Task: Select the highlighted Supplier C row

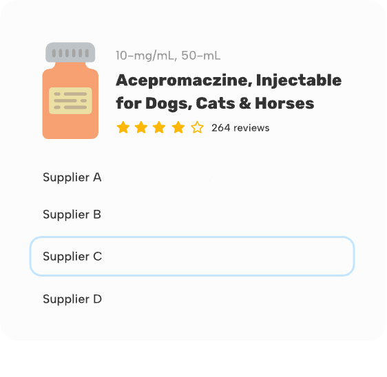Action: (x=192, y=256)
